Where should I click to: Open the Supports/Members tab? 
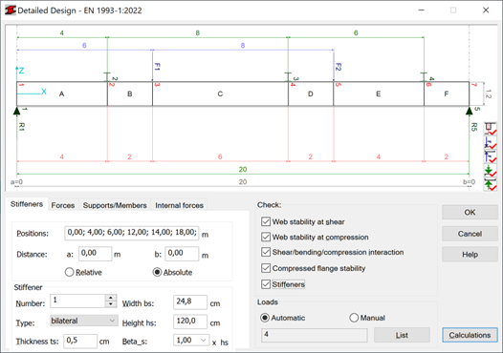click(x=115, y=205)
